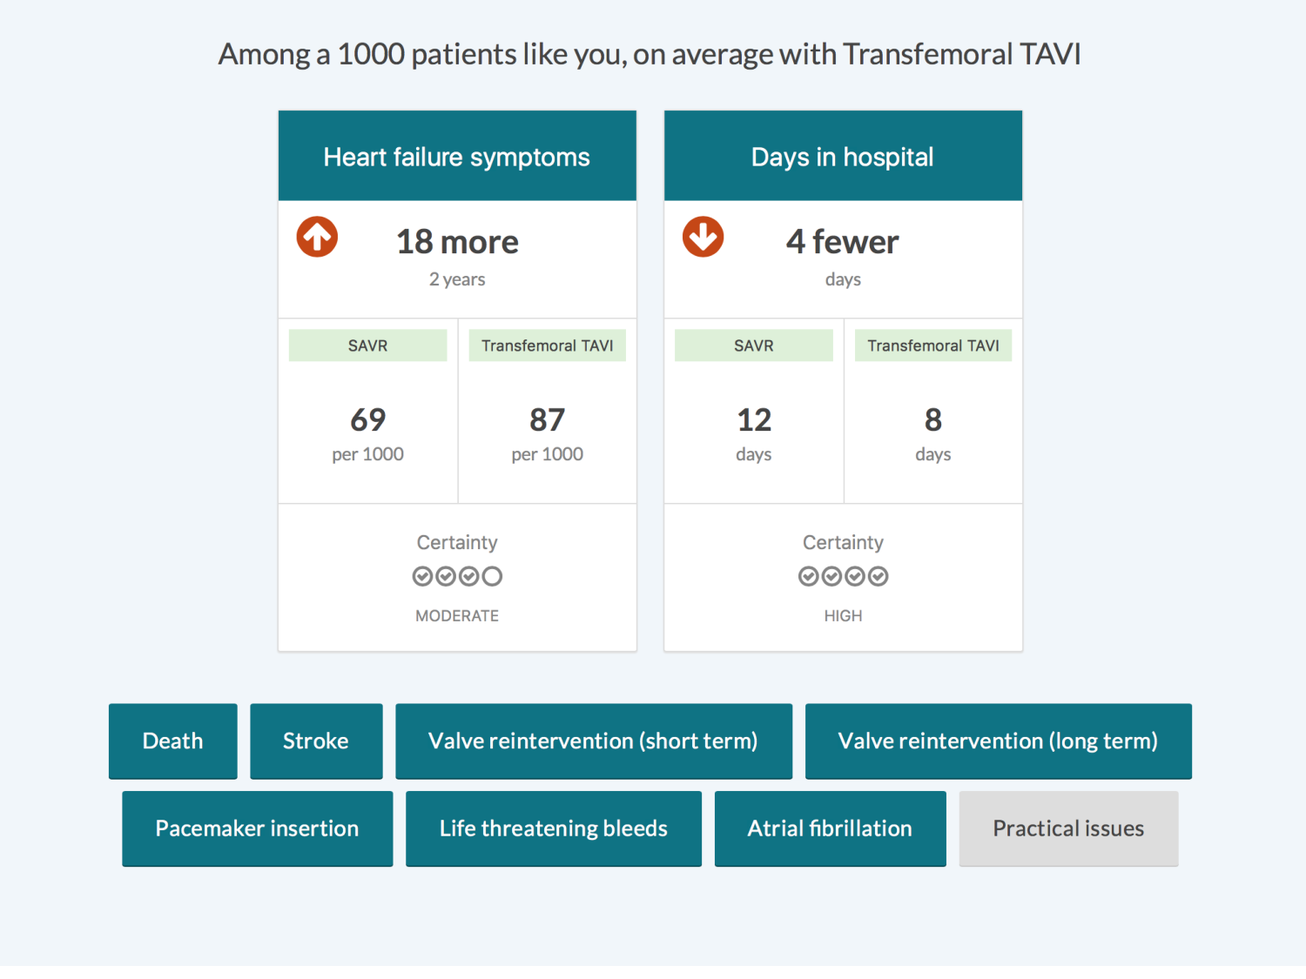1306x979 pixels.
Task: Open the Death outcome
Action: coord(172,741)
